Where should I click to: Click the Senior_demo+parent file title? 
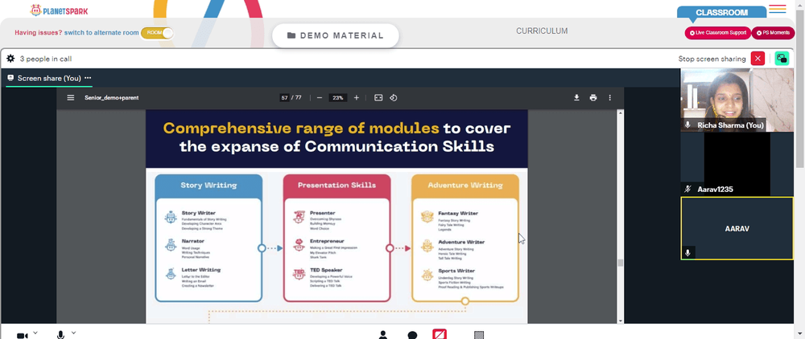111,98
